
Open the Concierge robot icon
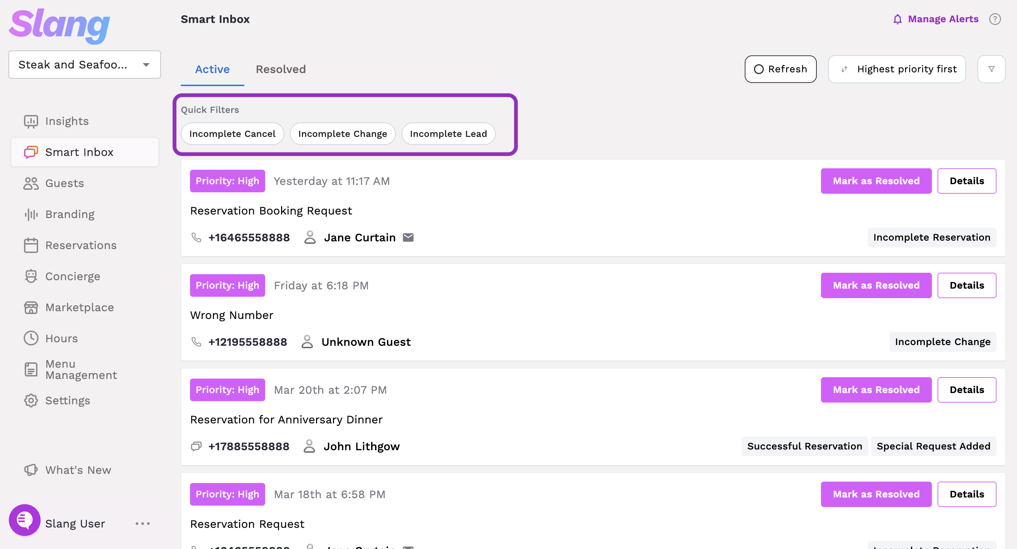click(31, 277)
